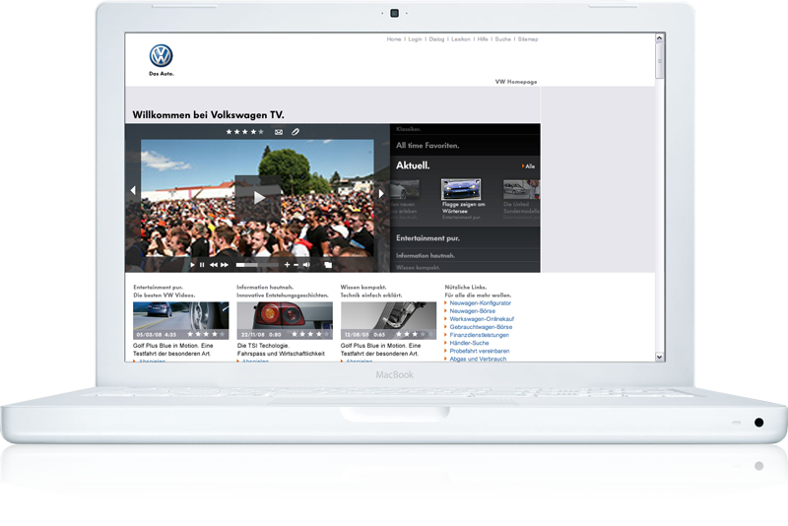The width and height of the screenshot is (788, 526).
Task: Click the Volkswagen logo
Action: [x=161, y=56]
